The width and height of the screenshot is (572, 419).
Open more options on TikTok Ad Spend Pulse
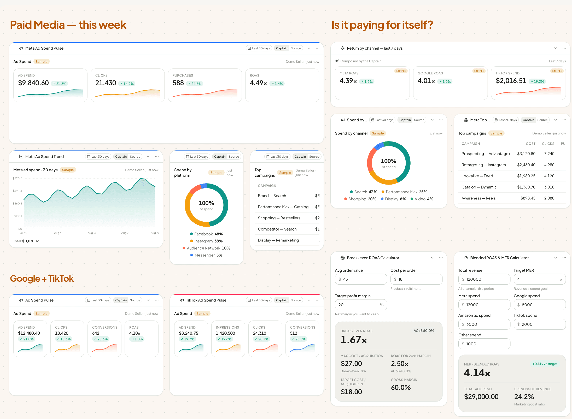(318, 300)
